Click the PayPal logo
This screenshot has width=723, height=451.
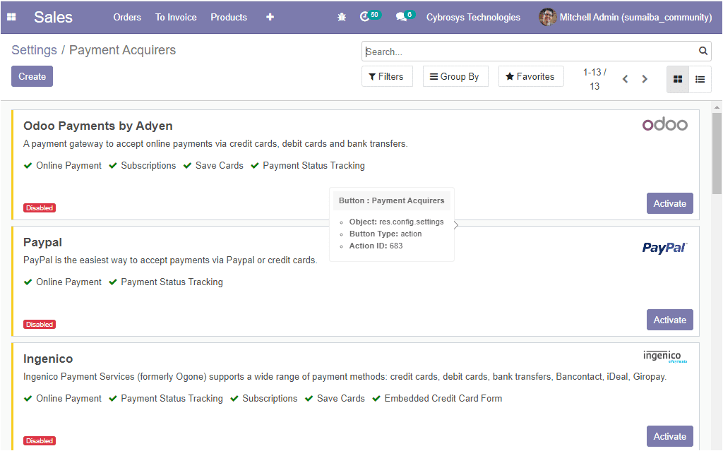pyautogui.click(x=665, y=248)
